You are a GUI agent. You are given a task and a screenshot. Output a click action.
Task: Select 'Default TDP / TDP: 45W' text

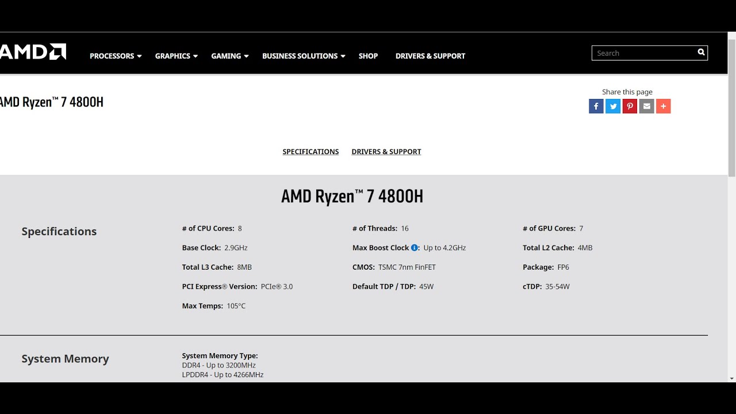393,286
